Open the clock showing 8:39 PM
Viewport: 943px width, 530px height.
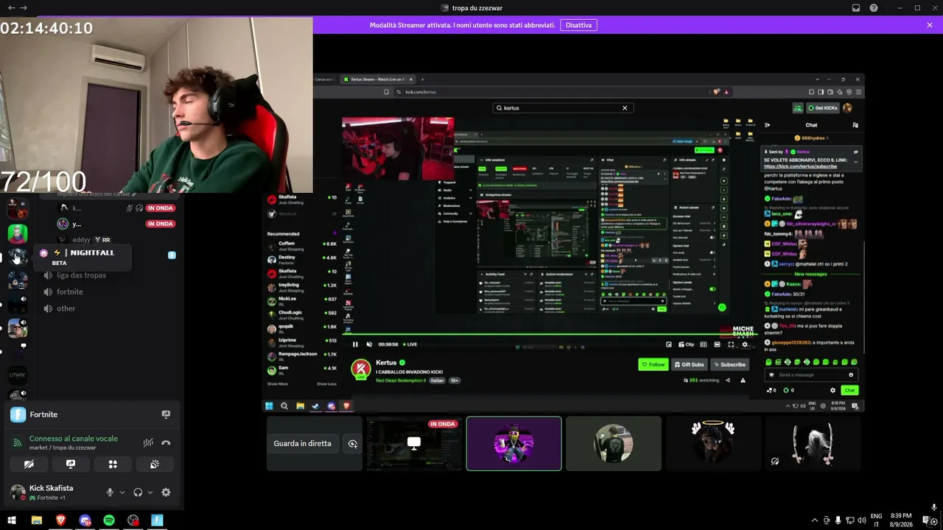[x=901, y=520]
